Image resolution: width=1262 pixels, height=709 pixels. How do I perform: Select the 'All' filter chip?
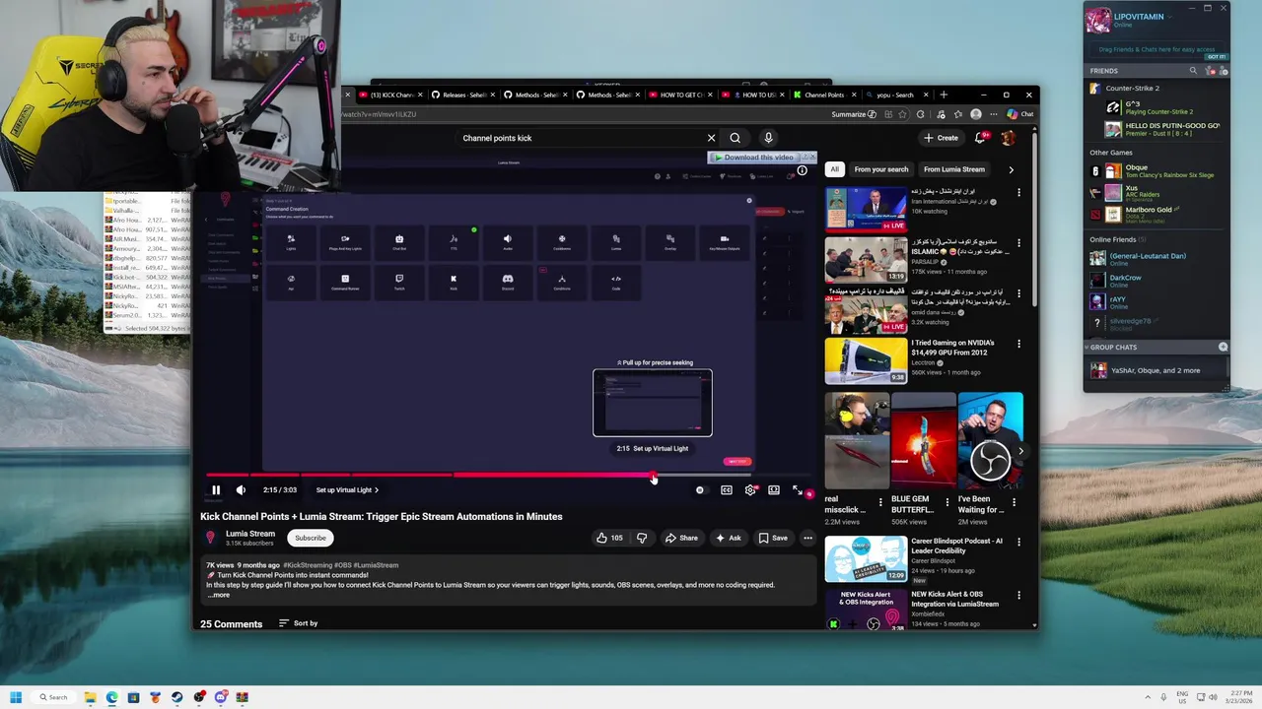(834, 169)
